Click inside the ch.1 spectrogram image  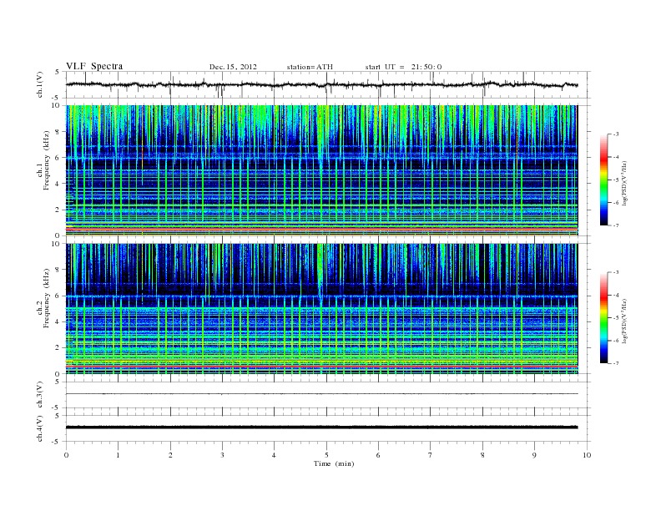[321, 170]
